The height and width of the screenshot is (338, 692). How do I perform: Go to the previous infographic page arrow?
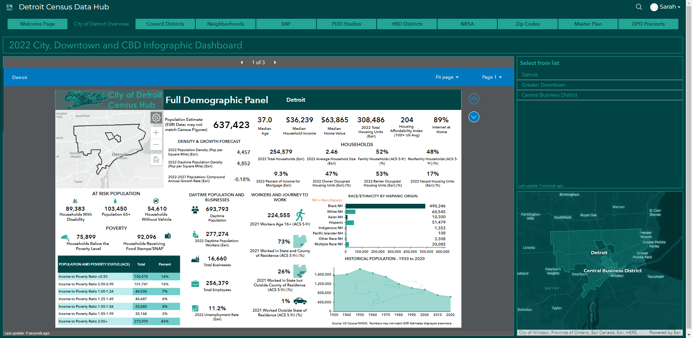pyautogui.click(x=242, y=62)
